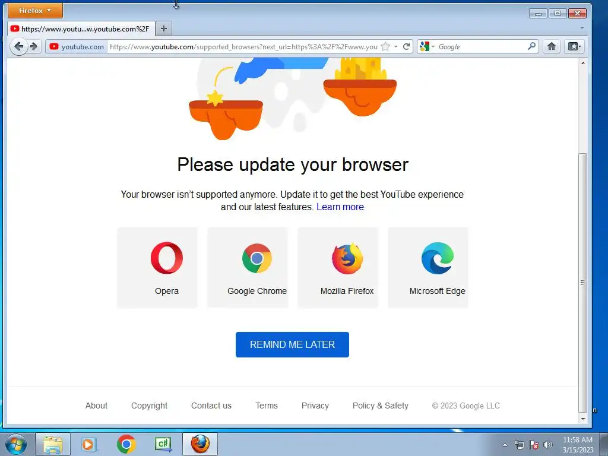Click the Mozilla Firefox logo on the page
This screenshot has height=456, width=608.
pos(347,258)
